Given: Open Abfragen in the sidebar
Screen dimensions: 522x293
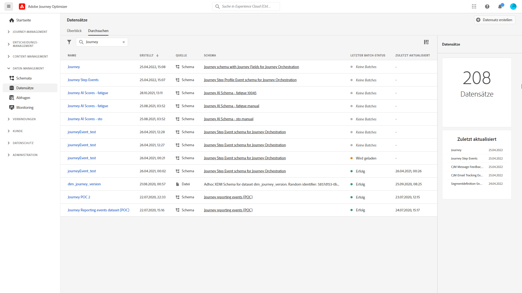Looking at the screenshot, I should click(x=23, y=98).
